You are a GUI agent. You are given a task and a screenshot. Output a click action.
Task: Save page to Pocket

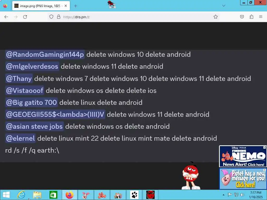click(242, 17)
